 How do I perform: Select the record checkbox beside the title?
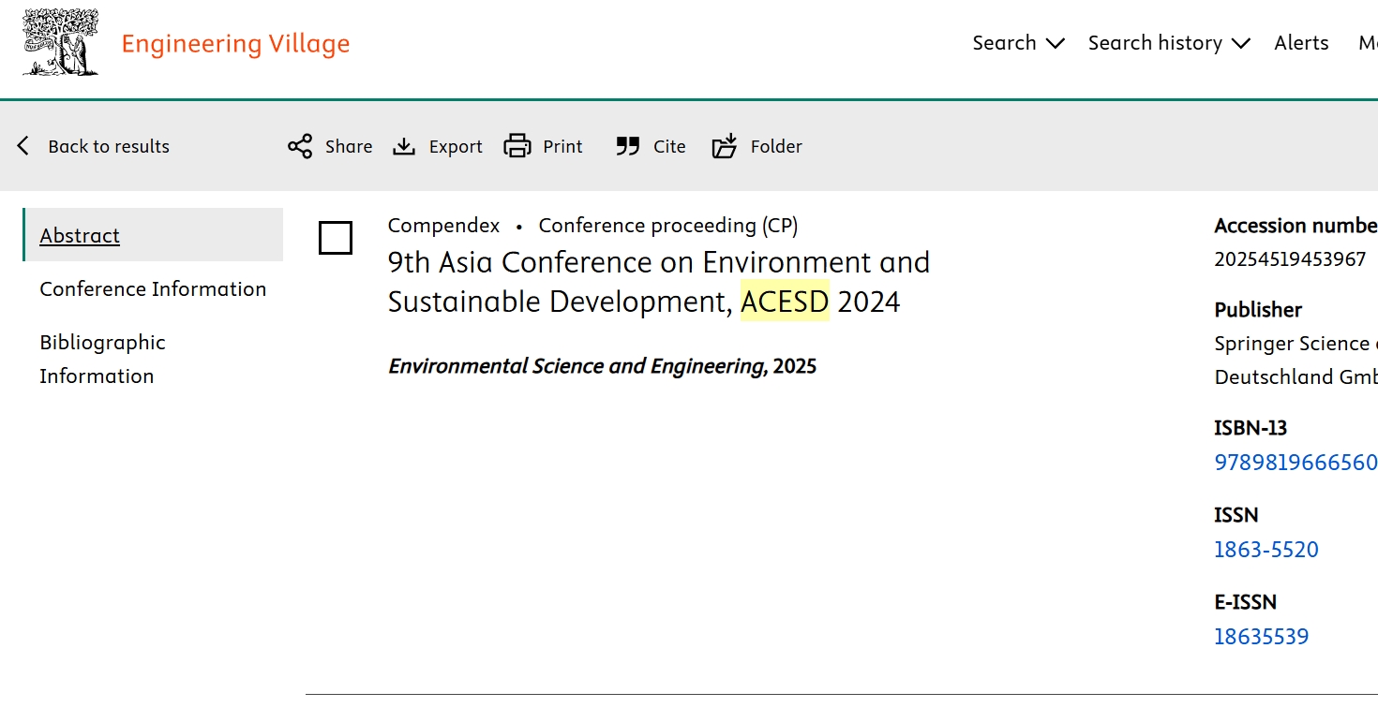coord(336,238)
